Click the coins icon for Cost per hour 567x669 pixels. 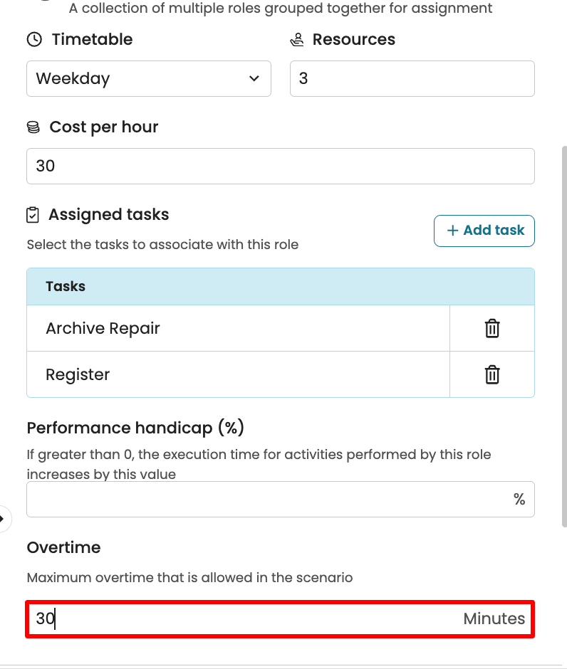33,127
